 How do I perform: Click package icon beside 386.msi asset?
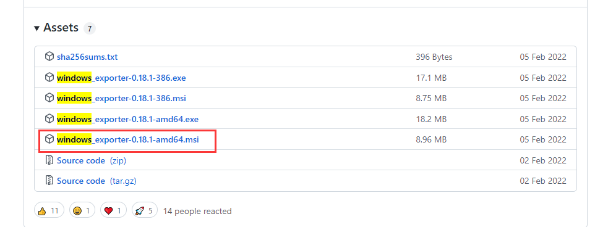(x=49, y=98)
